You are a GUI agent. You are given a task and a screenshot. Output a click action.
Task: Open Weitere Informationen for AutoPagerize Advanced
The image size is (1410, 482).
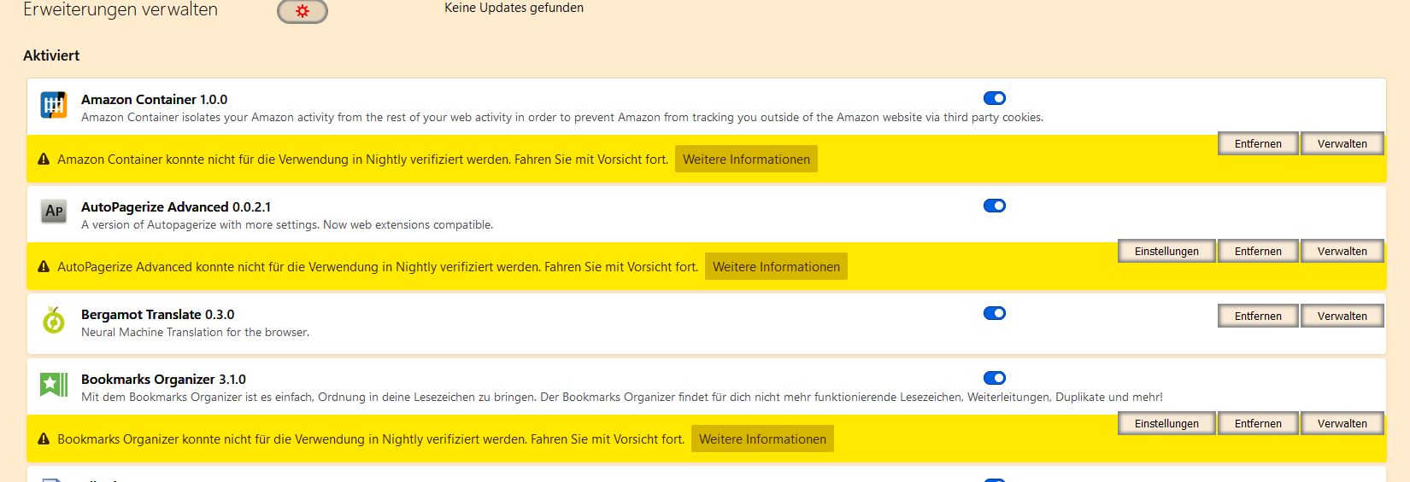(776, 267)
